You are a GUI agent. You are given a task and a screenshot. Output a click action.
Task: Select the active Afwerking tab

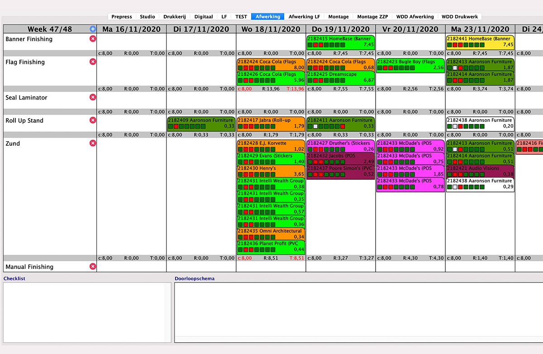(268, 17)
